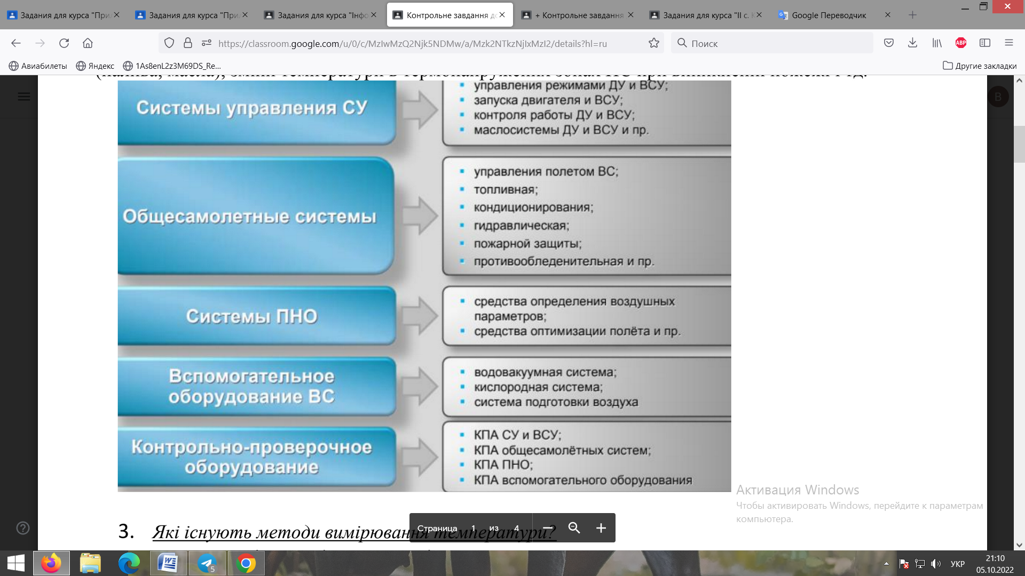Bookmark this page with the star
Screen dimensions: 1025x576
click(x=654, y=43)
